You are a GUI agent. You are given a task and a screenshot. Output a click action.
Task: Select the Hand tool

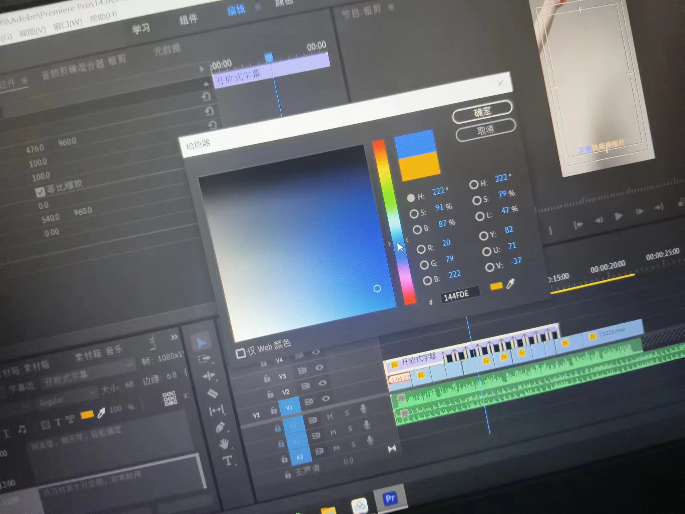coord(224,444)
